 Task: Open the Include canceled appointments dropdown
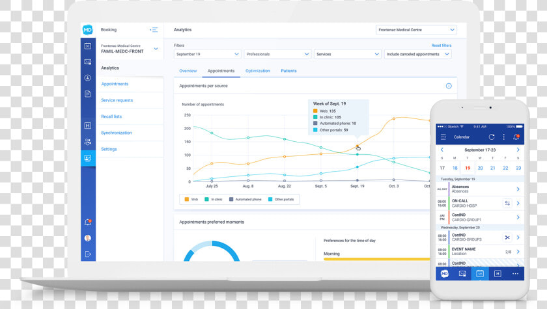click(x=418, y=55)
